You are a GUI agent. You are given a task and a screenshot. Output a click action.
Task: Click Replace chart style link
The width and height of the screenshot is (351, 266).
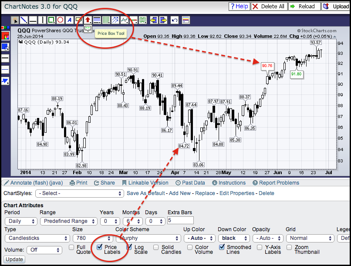pos(205,193)
